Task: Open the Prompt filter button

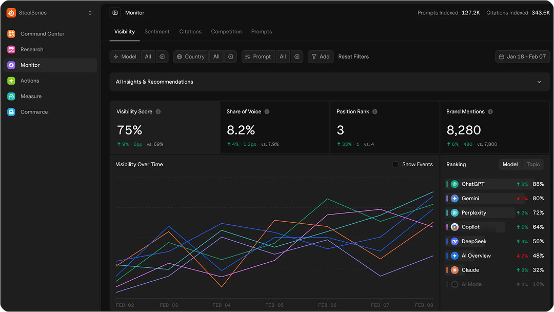Action: (258, 56)
